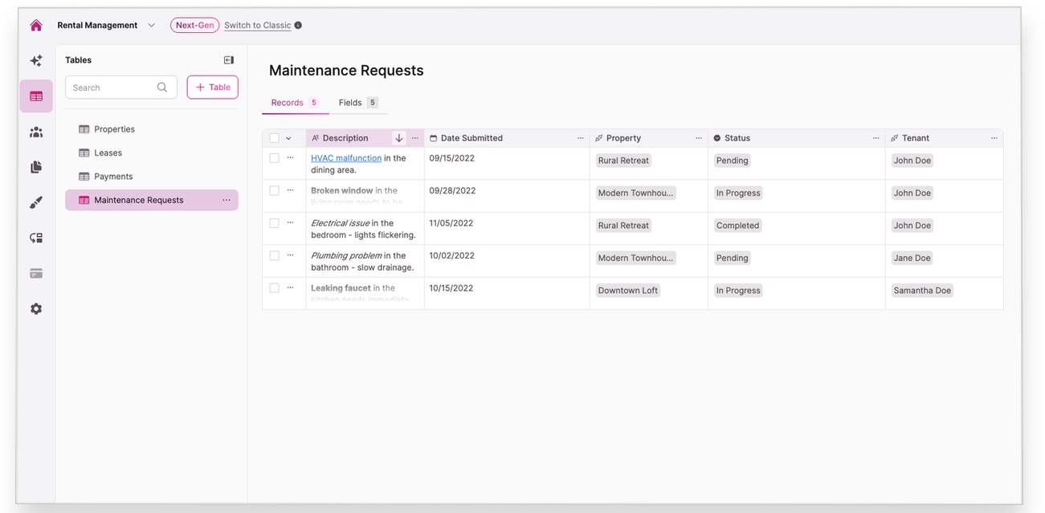Screen dimensions: 1045x513
Task: Collapse the Tables panel using collapse icon
Action: [229, 60]
